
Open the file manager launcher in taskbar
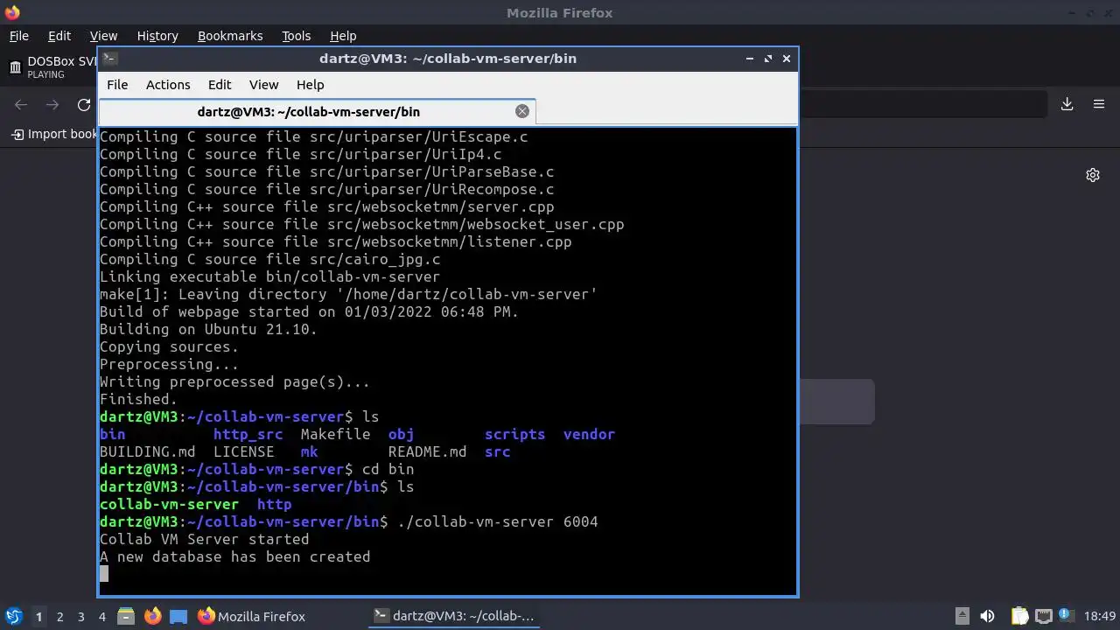(126, 616)
